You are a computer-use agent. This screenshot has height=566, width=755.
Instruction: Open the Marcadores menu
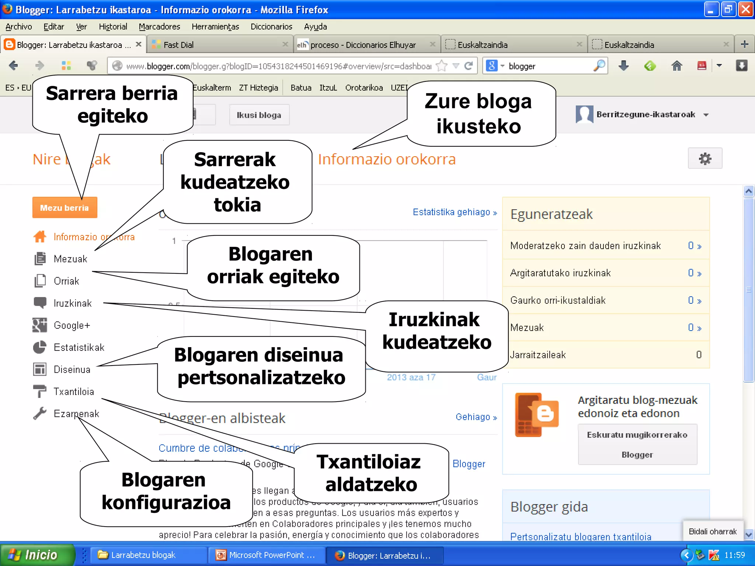pos(159,27)
